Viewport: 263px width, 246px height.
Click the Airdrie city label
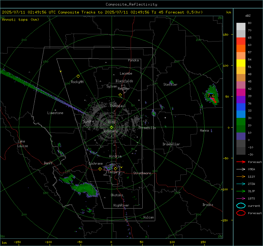[115, 156]
